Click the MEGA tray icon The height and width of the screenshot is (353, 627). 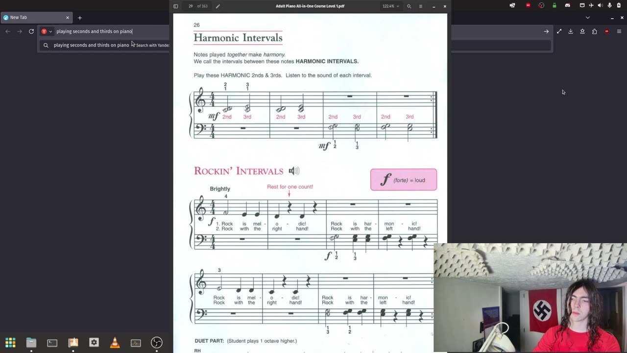click(528, 5)
